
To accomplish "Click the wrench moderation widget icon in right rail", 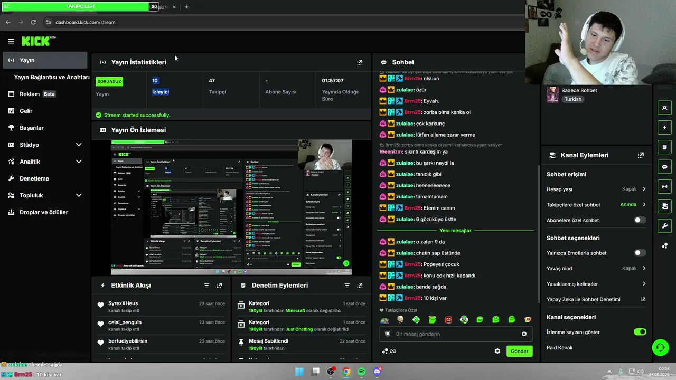I will point(664,226).
